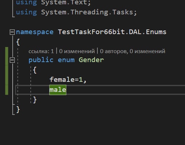Open CodeLens 'ссылка: 1' references link
Screen dimensions: 185x145
[x=41, y=51]
